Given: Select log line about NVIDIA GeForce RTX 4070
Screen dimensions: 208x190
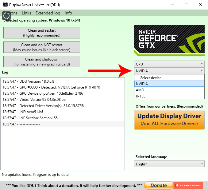Looking at the screenshot, I should click(63, 87).
